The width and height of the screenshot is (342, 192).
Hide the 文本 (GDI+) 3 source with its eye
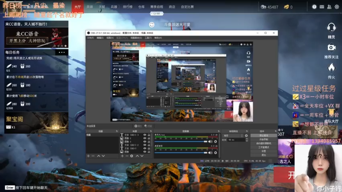point(144,135)
